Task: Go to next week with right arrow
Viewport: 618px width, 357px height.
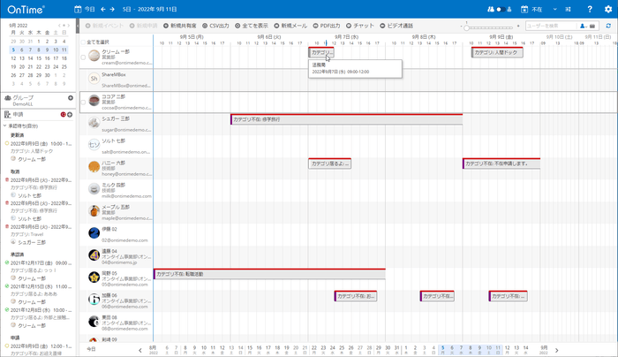Action: click(x=114, y=8)
